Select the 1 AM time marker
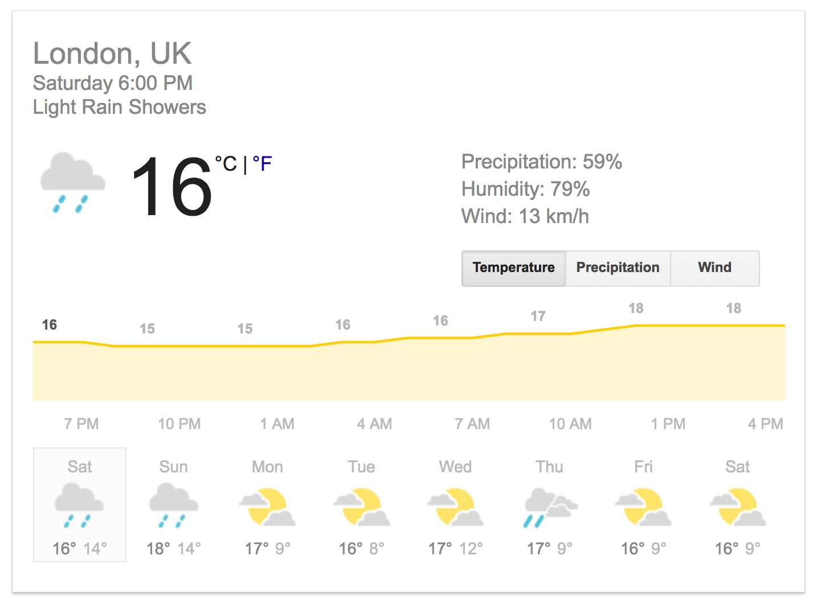The image size is (817, 601). pyautogui.click(x=277, y=424)
